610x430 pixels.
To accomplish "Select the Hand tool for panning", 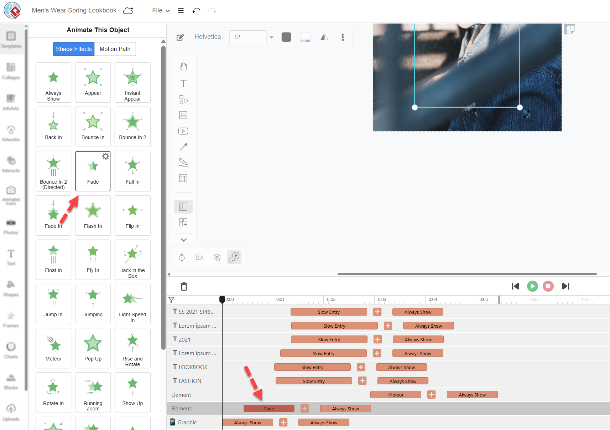I will (x=183, y=66).
